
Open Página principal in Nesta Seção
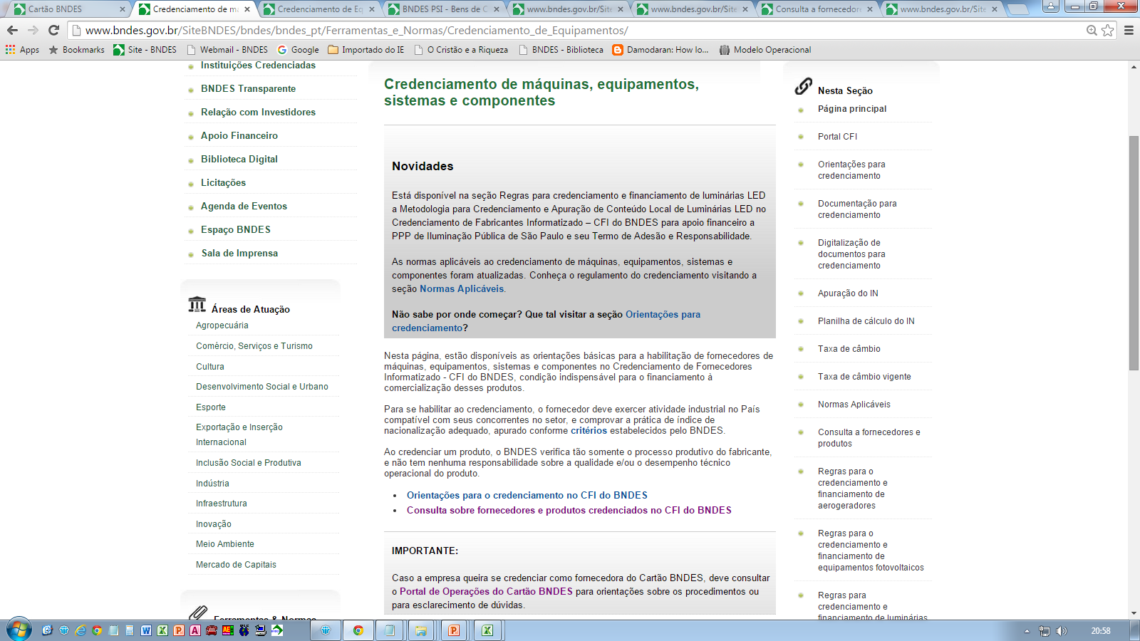[x=852, y=109]
